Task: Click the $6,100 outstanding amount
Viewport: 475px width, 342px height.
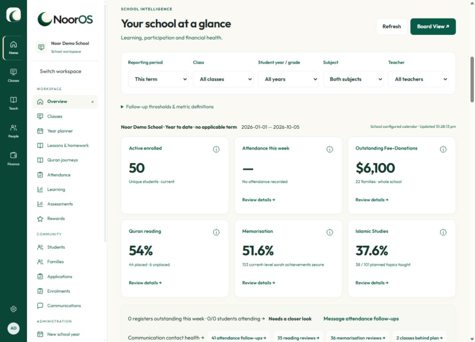Action: coord(375,168)
